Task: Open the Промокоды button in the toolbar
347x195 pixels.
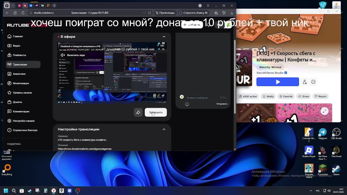Action: click(x=165, y=13)
